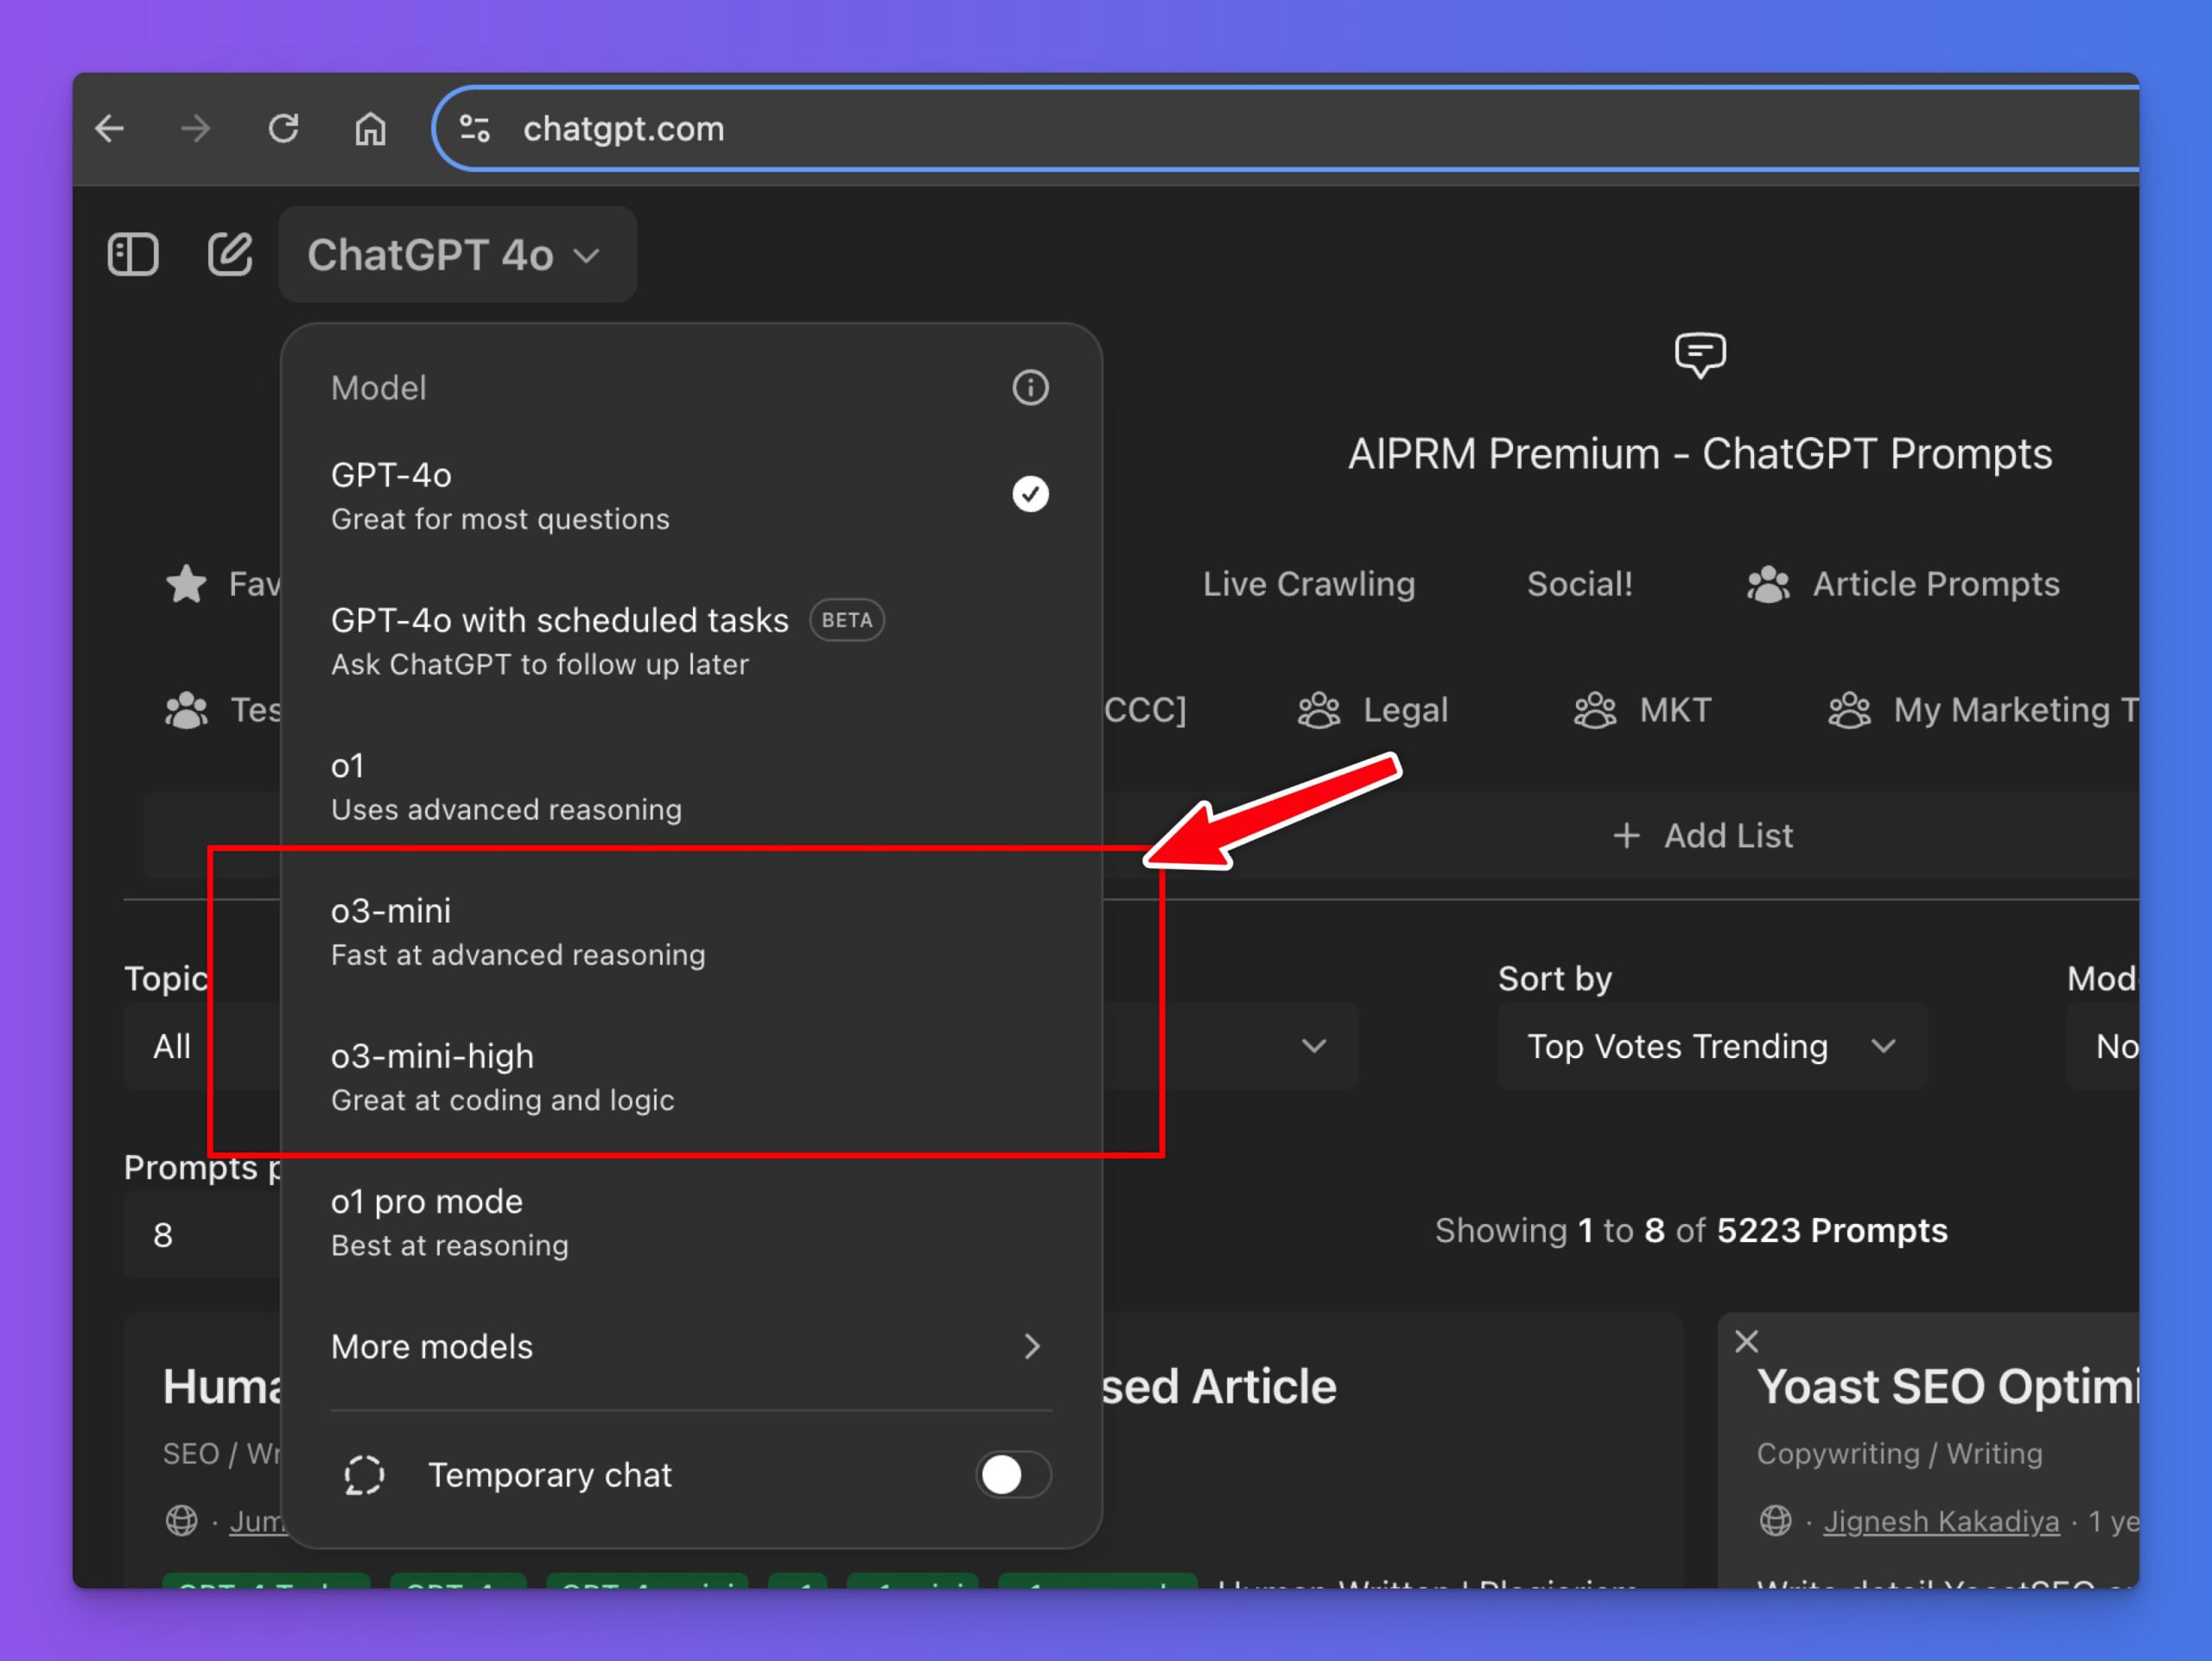This screenshot has height=1661, width=2212.
Task: Open the Legal list tab
Action: pyautogui.click(x=1372, y=709)
